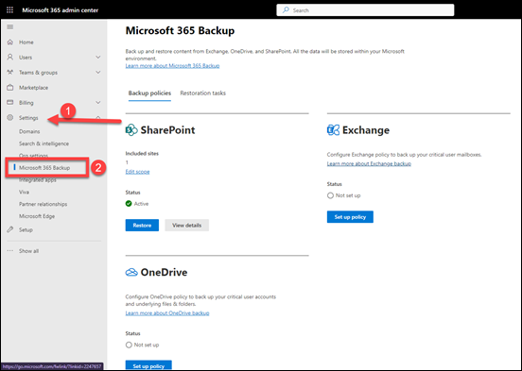Screen dimensions: 522x371
Task: Click the Exchange logo icon
Action: 333,129
